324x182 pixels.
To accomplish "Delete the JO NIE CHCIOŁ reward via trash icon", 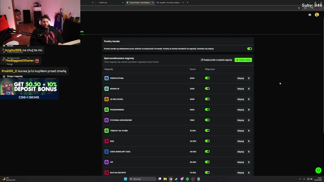I will click(x=249, y=99).
